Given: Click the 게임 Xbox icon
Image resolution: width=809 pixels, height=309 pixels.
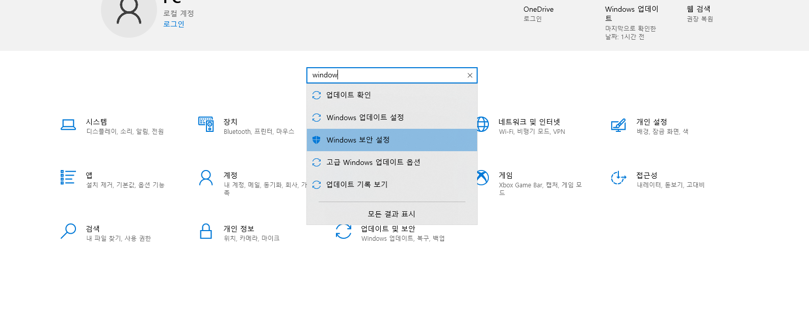Looking at the screenshot, I should point(483,178).
